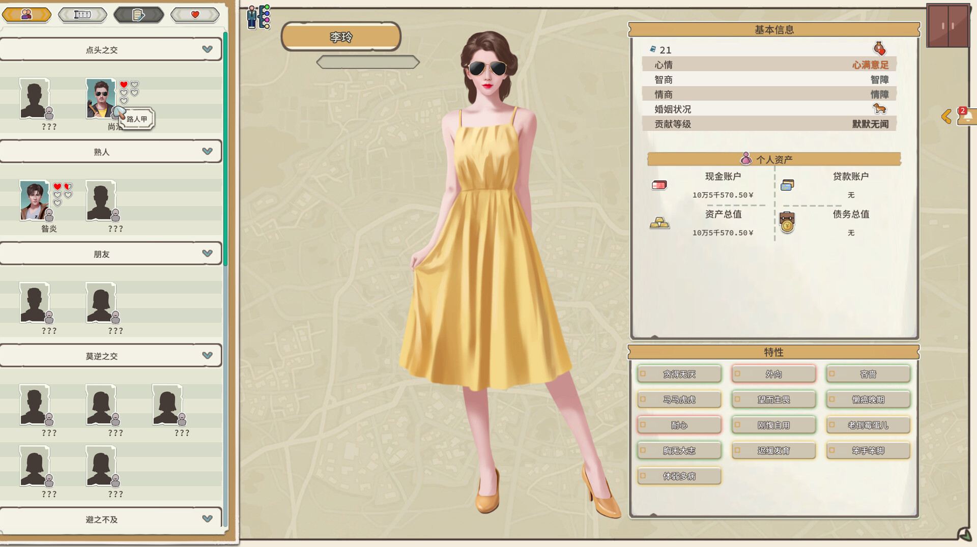This screenshot has height=547, width=977.
Task: Click the health potion icon beside age
Action: 879,49
